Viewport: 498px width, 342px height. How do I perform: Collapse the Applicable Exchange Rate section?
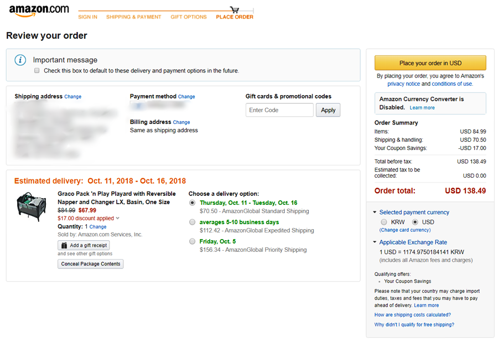coord(375,242)
